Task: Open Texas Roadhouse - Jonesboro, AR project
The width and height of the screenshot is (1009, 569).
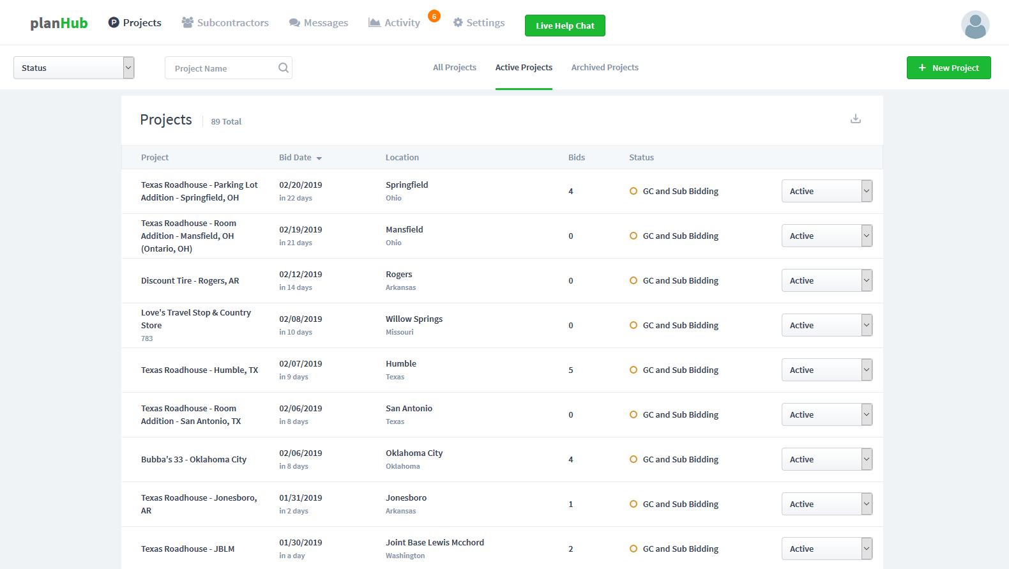Action: [x=199, y=504]
